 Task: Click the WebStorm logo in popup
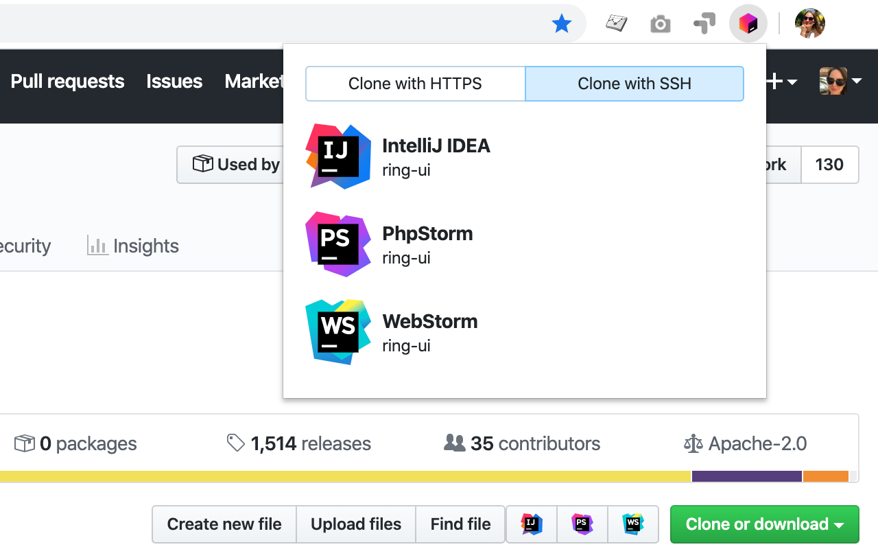coord(338,332)
